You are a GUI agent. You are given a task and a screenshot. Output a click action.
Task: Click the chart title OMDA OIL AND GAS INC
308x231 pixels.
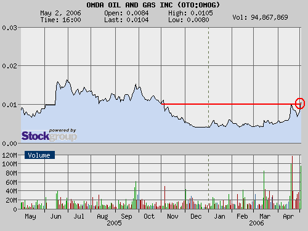click(153, 5)
